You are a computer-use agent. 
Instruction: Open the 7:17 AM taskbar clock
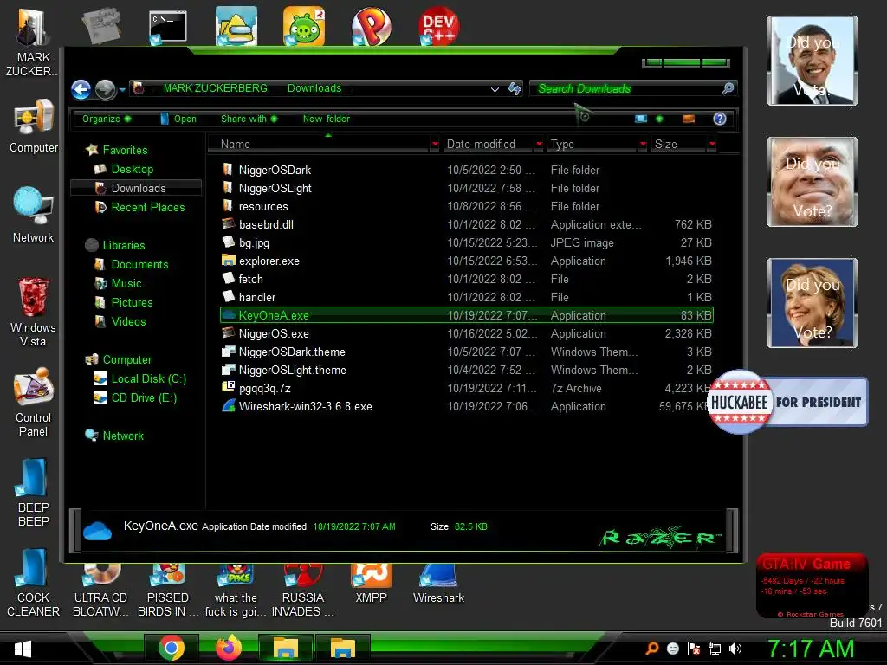811,649
